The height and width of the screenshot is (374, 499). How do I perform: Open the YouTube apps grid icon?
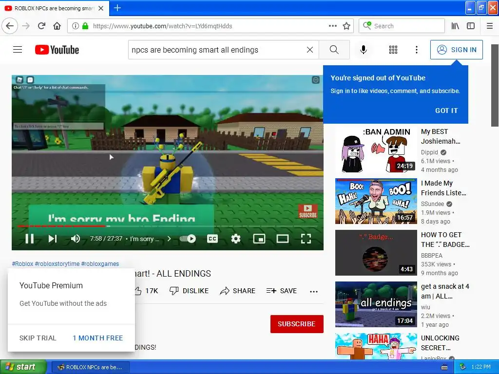(393, 50)
